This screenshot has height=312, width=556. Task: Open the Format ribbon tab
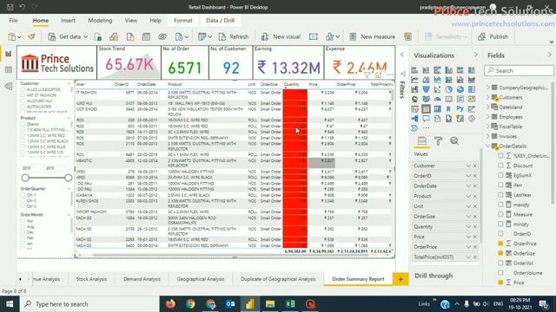pos(183,21)
